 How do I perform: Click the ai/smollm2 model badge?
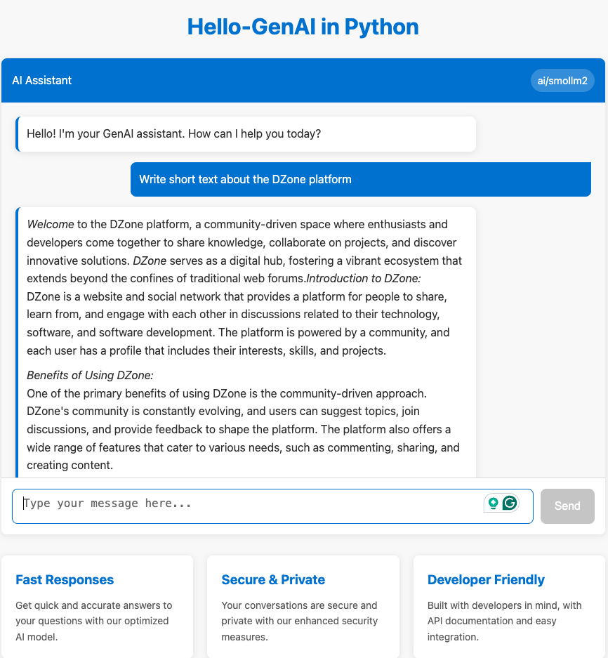coord(562,81)
